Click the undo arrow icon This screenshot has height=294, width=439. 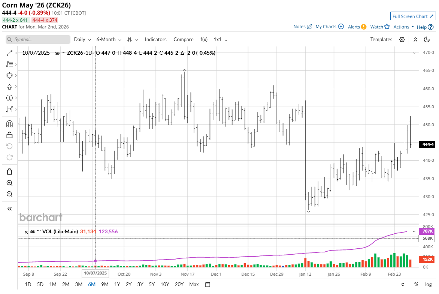pos(9,146)
